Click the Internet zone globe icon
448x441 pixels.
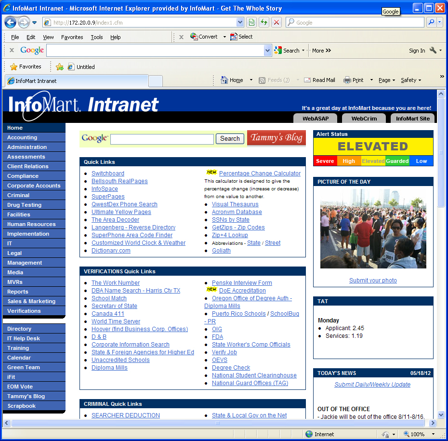[309, 434]
